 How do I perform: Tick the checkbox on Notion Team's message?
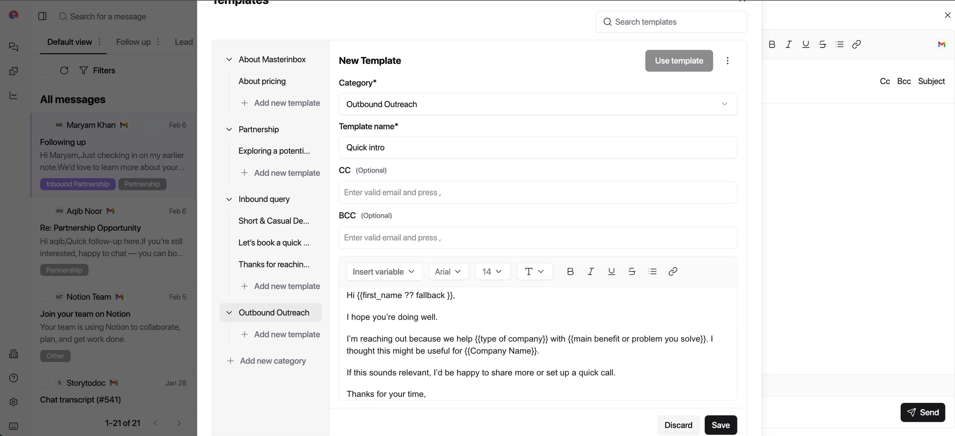[45, 297]
